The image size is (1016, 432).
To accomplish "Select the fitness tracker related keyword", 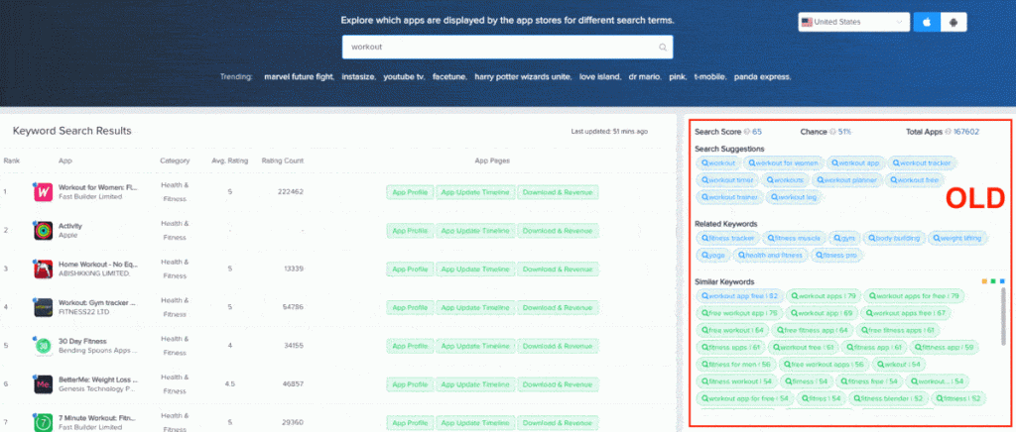I will point(728,238).
